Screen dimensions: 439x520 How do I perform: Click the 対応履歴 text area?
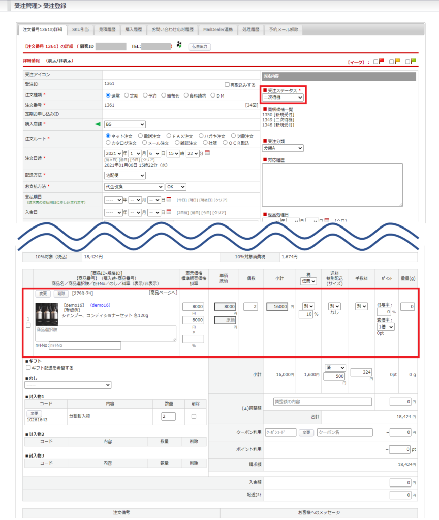[332, 185]
